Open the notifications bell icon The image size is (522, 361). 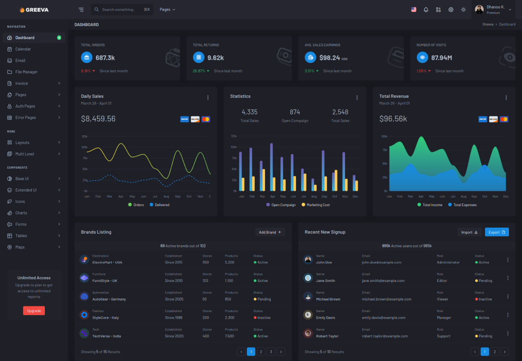point(426,9)
